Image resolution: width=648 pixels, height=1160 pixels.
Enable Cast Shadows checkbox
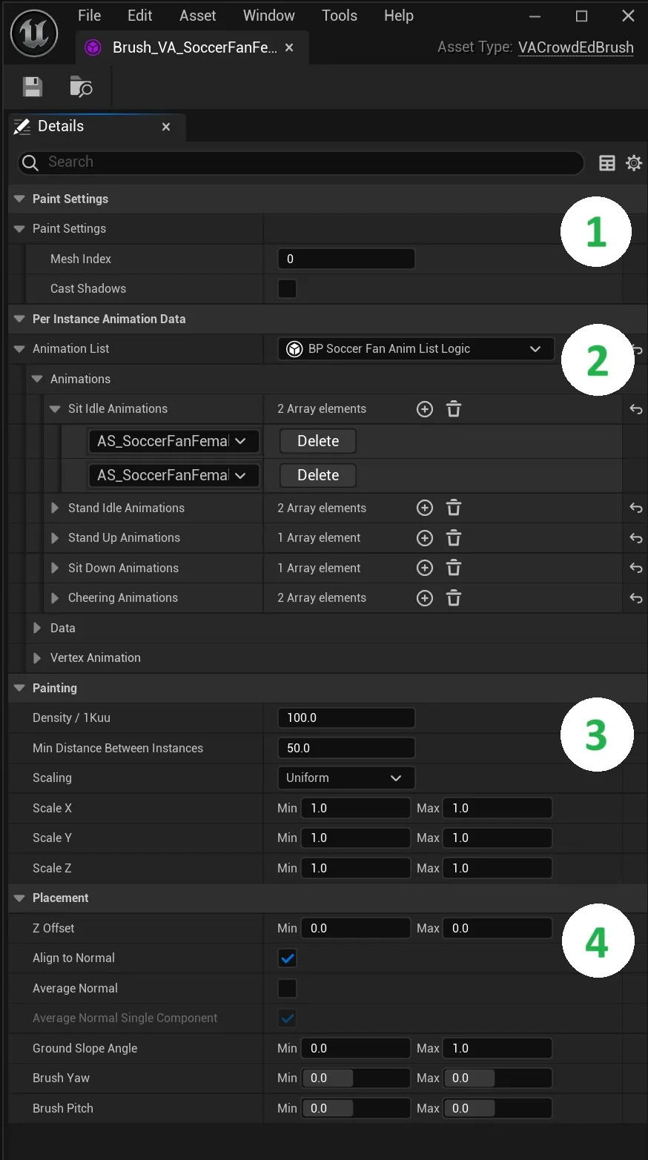click(x=287, y=288)
